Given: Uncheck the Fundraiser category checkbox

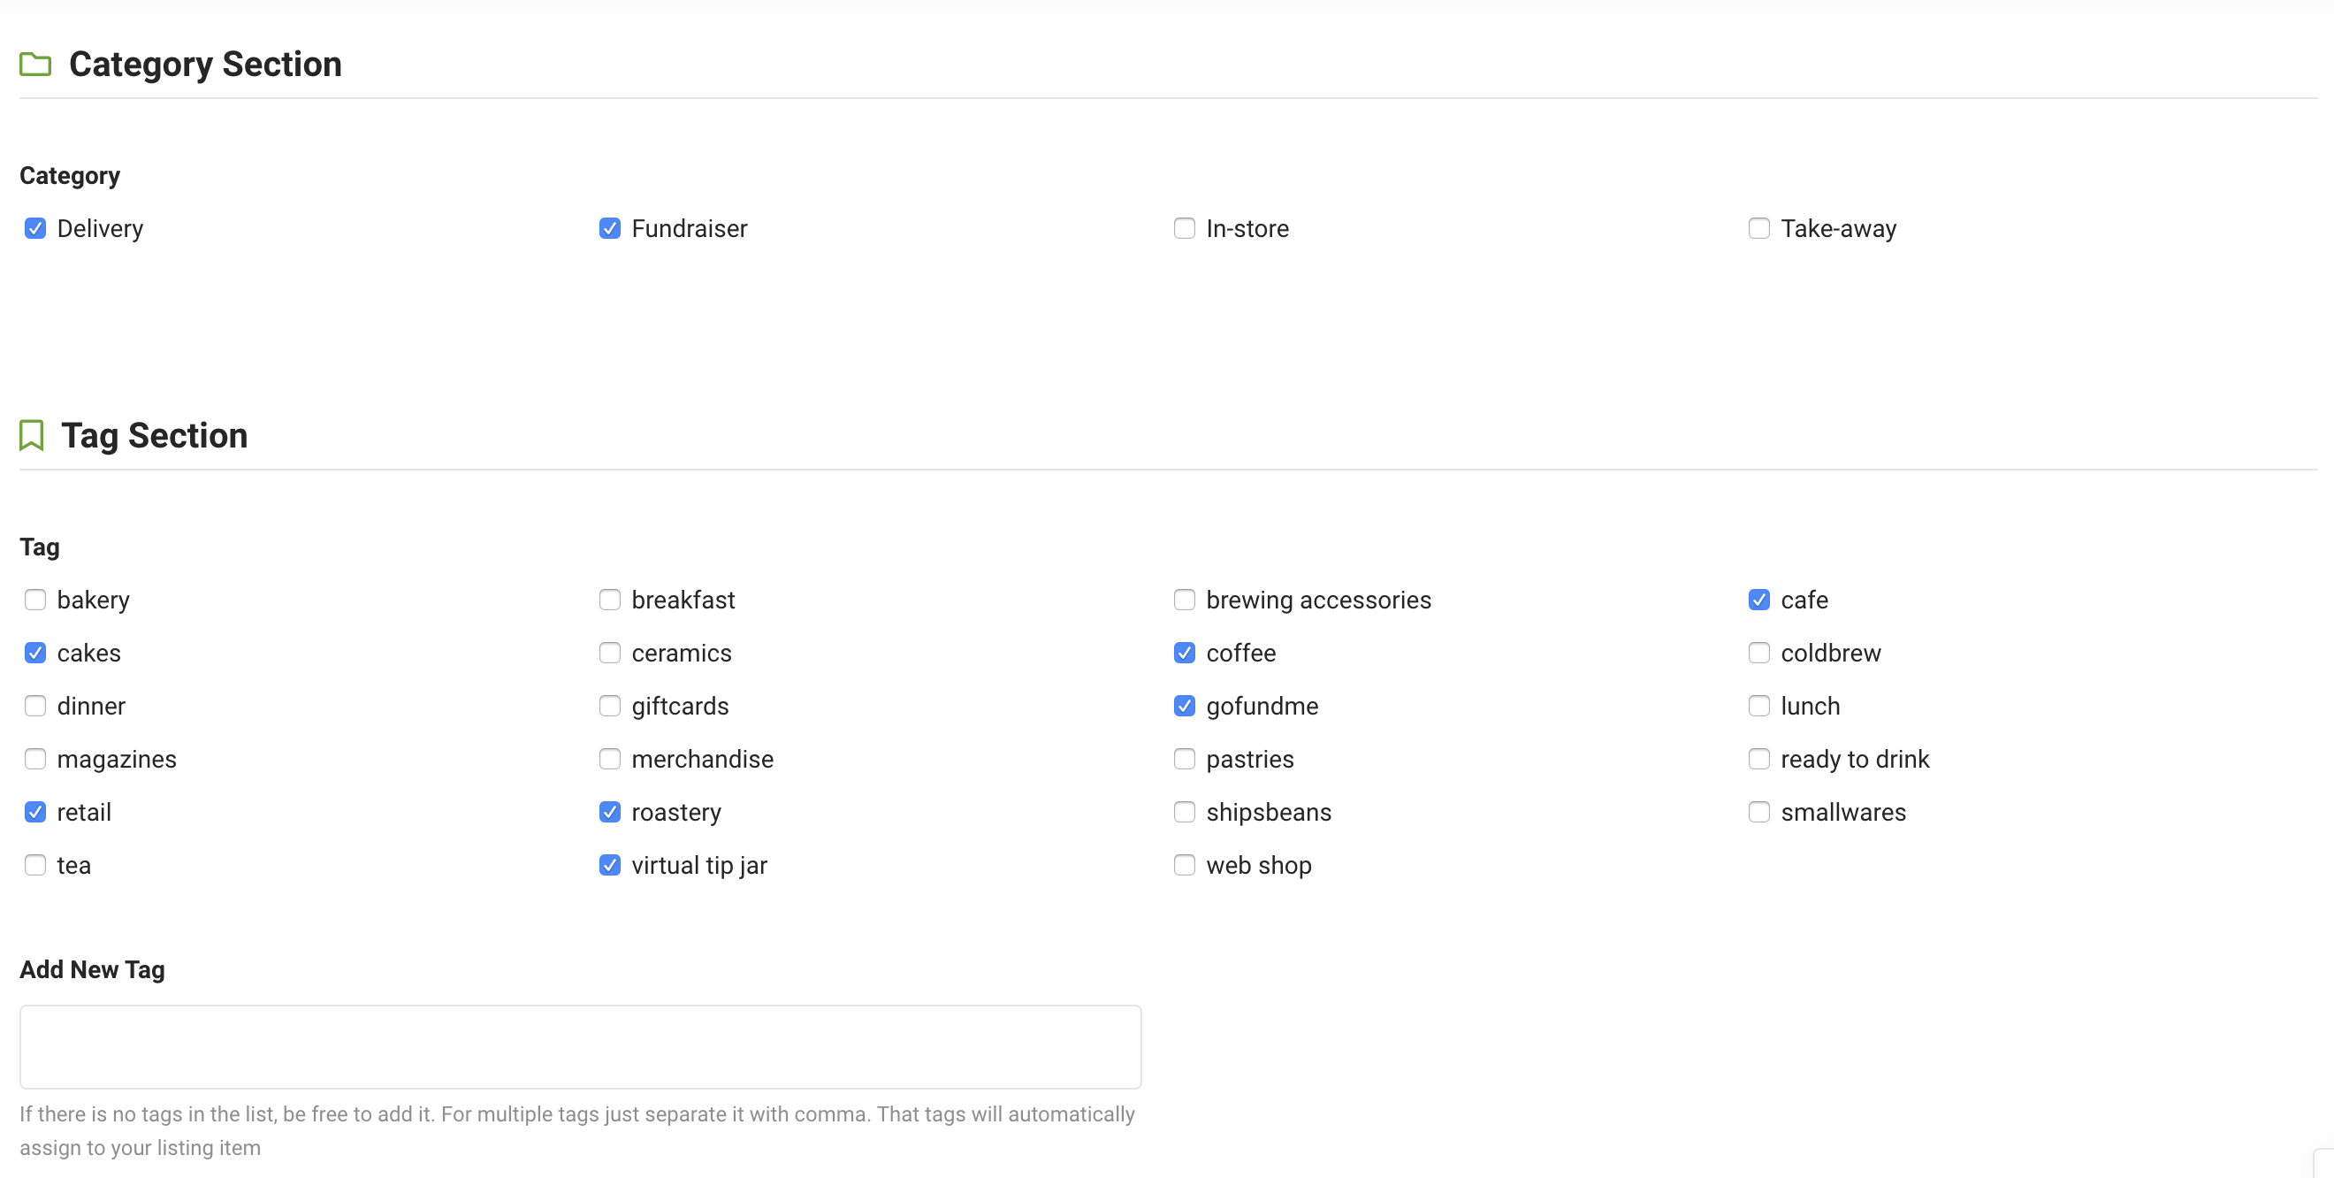Looking at the screenshot, I should pyautogui.click(x=610, y=228).
